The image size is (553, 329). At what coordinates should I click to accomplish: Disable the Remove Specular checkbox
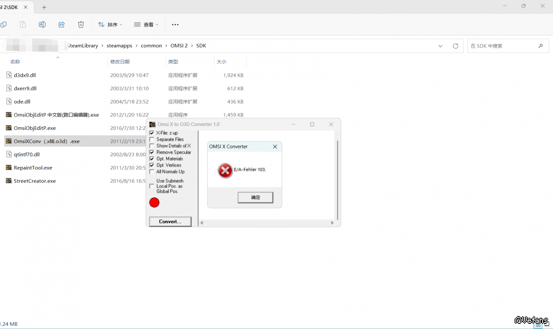[152, 152]
